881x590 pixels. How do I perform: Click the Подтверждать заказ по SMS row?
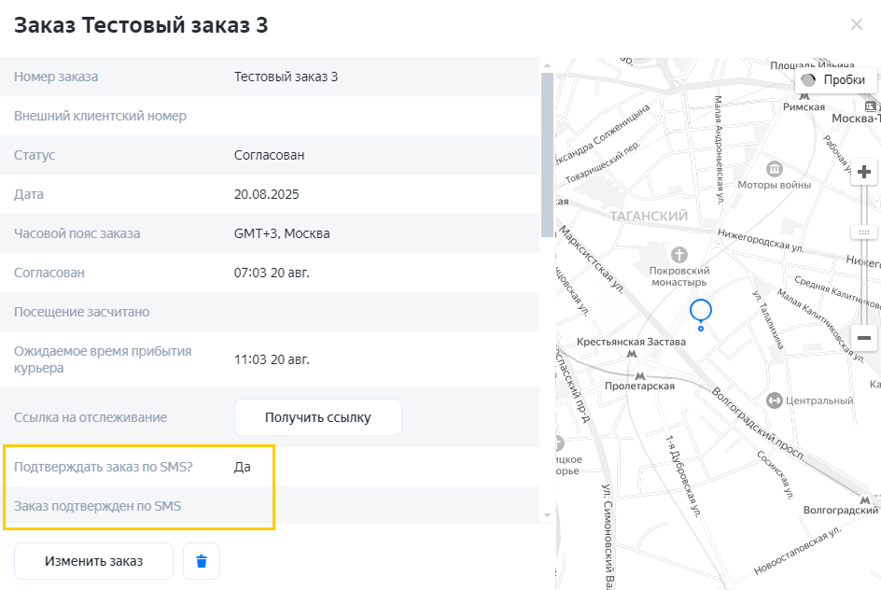[140, 467]
